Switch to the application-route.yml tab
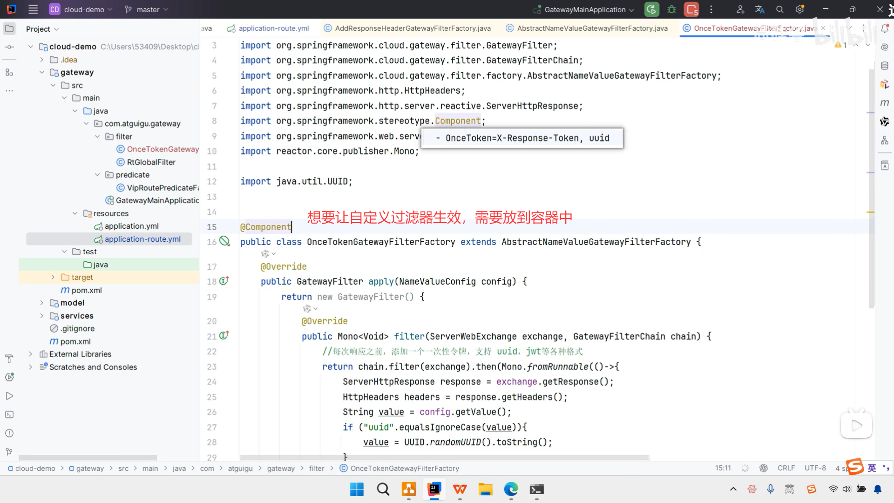Screen dimensions: 894x503 click(273, 28)
